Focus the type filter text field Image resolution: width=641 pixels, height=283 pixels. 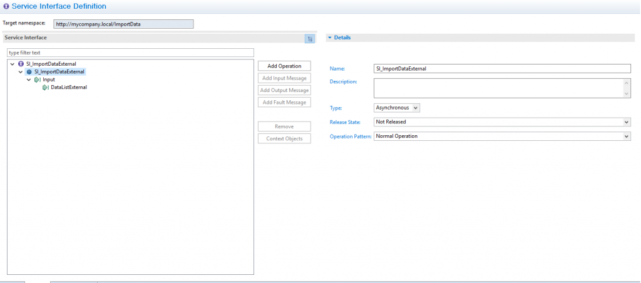tap(130, 53)
